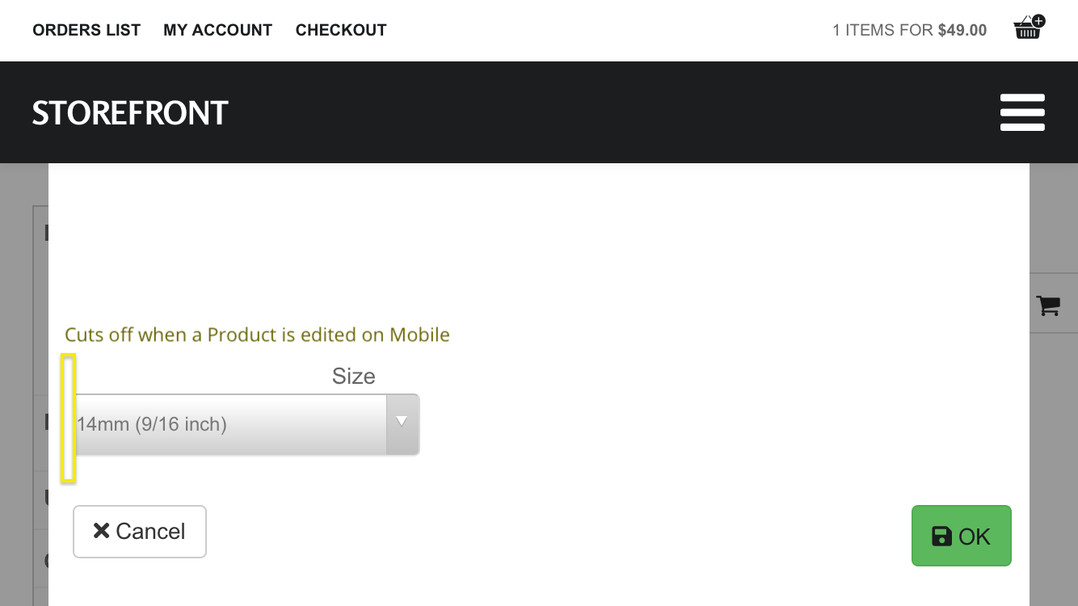Open the hamburger navigation menu
The width and height of the screenshot is (1078, 606).
tap(1022, 112)
